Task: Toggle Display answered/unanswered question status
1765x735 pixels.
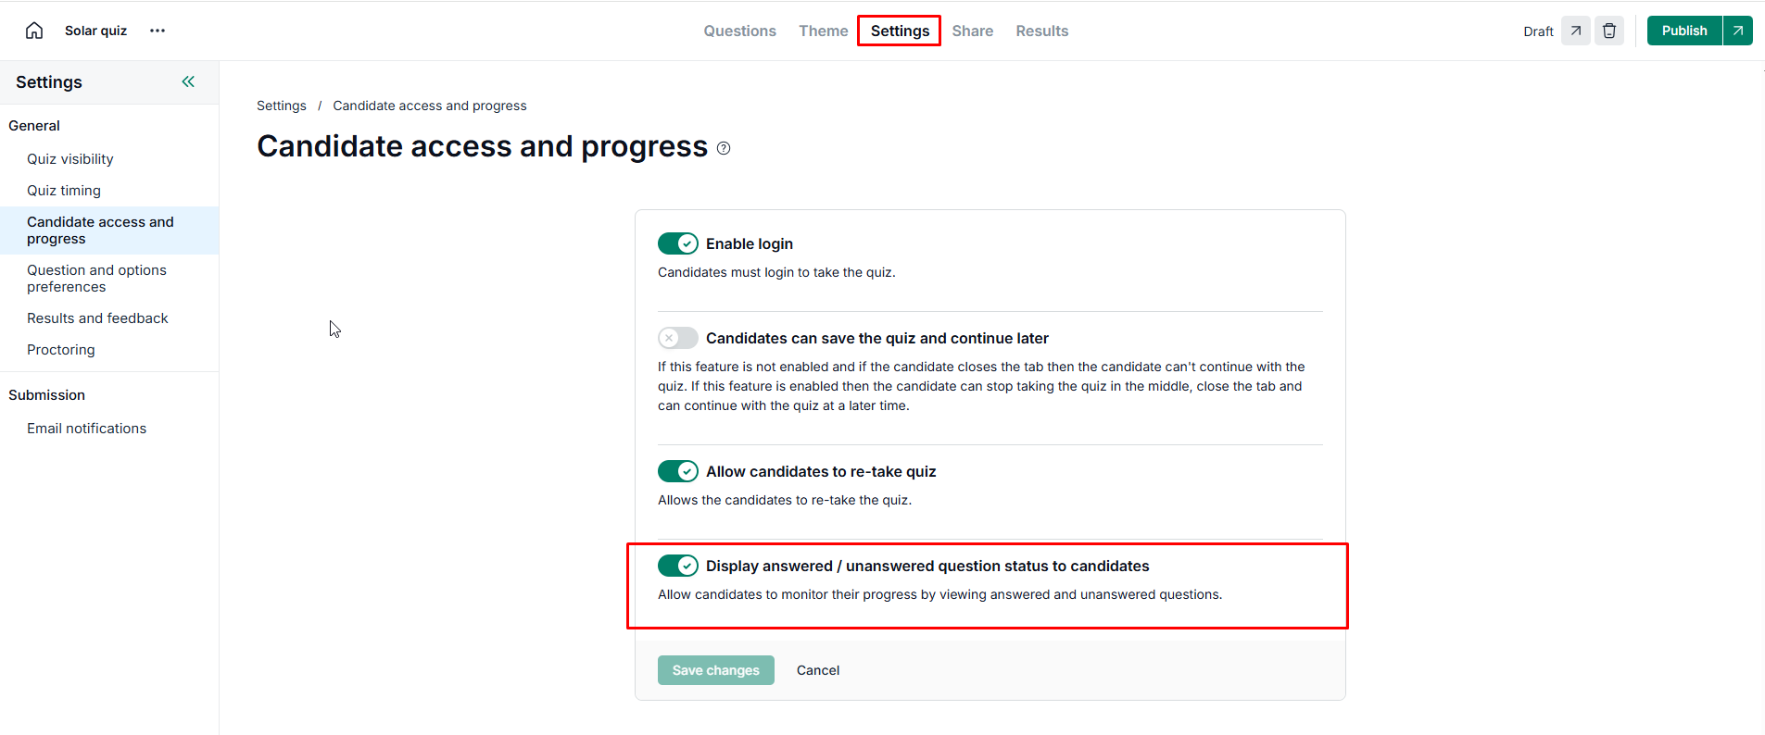Action: point(677,566)
